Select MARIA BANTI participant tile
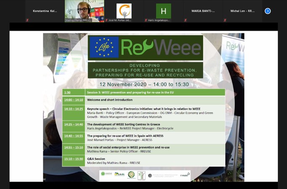This screenshot has height=189, width=287. pyautogui.click(x=203, y=11)
